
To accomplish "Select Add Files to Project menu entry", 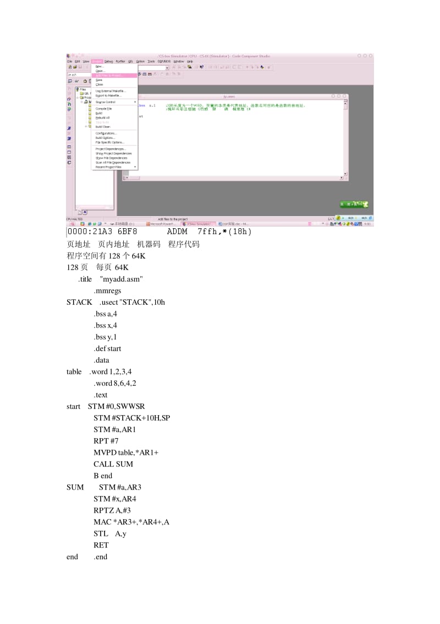I will tap(114, 75).
